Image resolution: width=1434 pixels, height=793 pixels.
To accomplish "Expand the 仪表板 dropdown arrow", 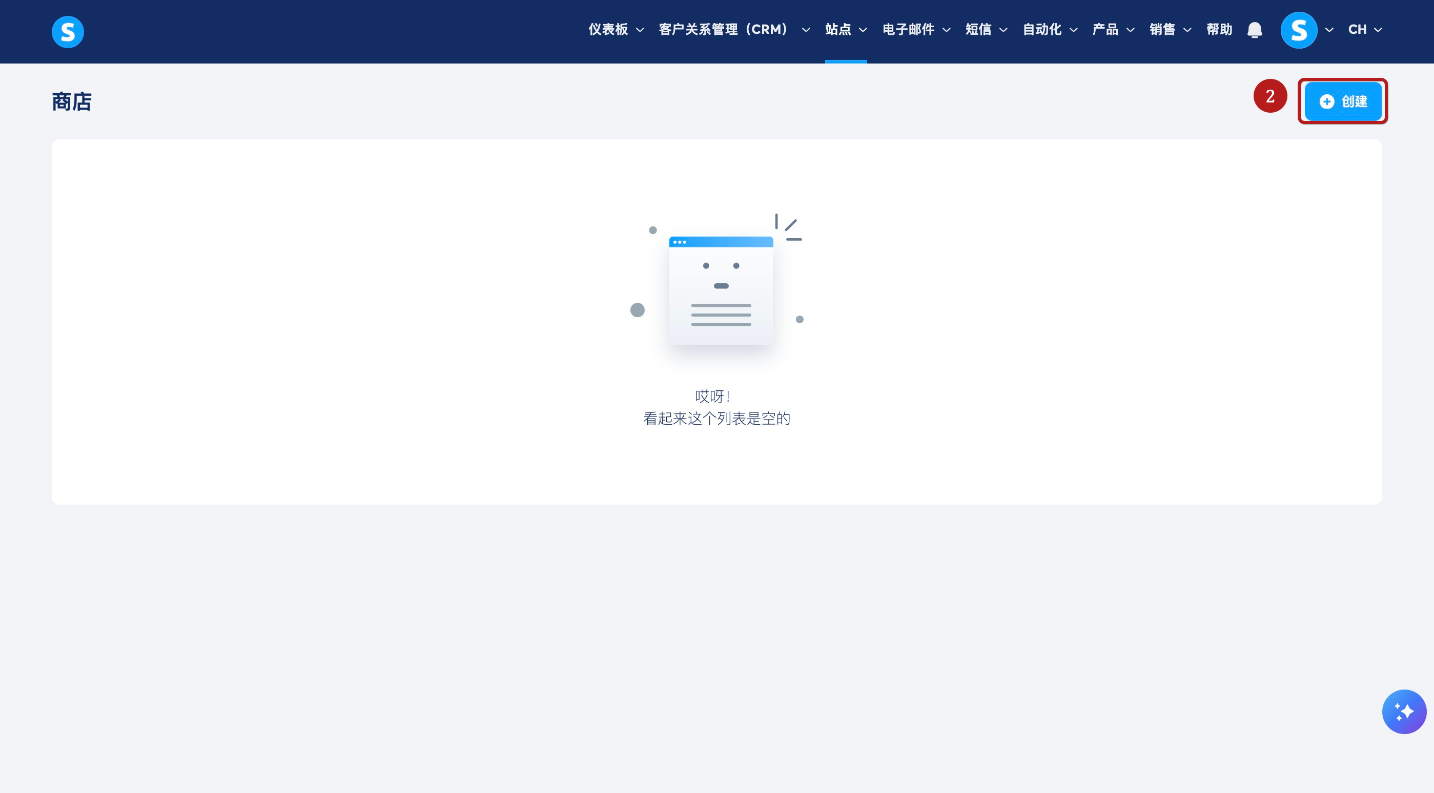I will (x=640, y=30).
